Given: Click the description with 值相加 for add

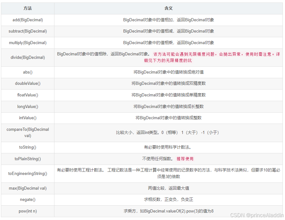Looking at the screenshot, I should pyautogui.click(x=169, y=20).
